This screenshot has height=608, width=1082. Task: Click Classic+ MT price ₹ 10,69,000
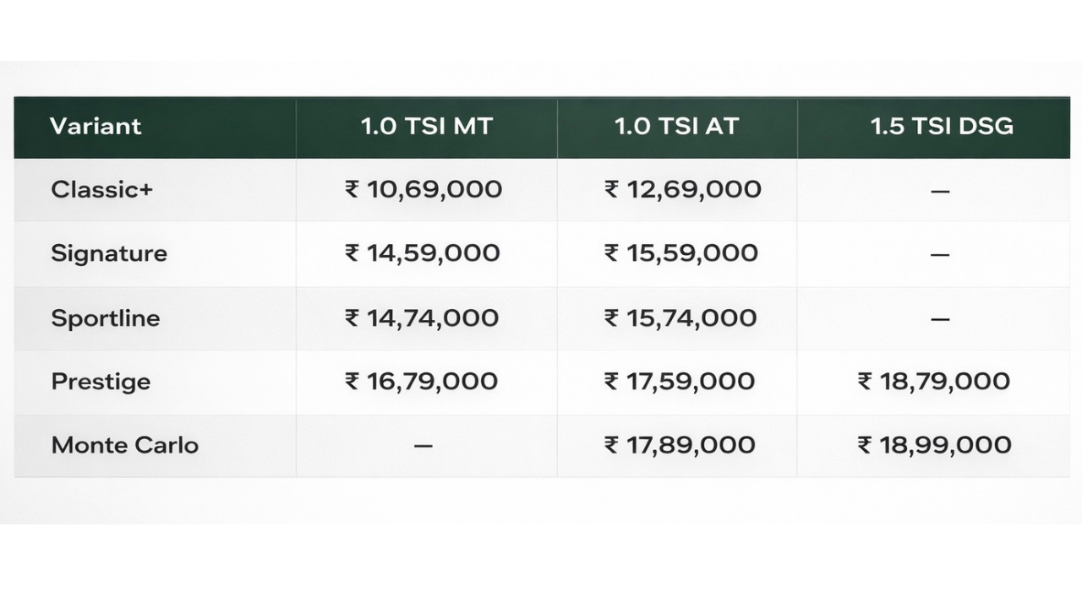(x=424, y=189)
